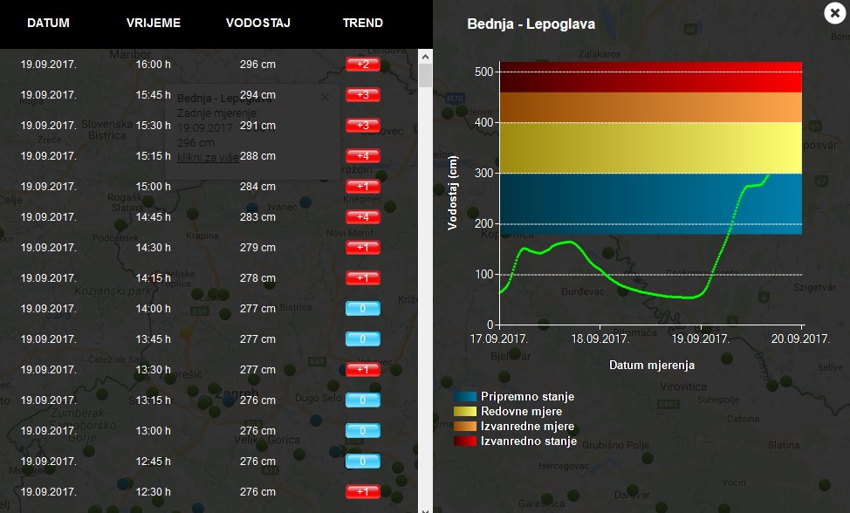Click the +4 trend badge at 15:15
Screen dimensions: 850x513
pos(363,156)
